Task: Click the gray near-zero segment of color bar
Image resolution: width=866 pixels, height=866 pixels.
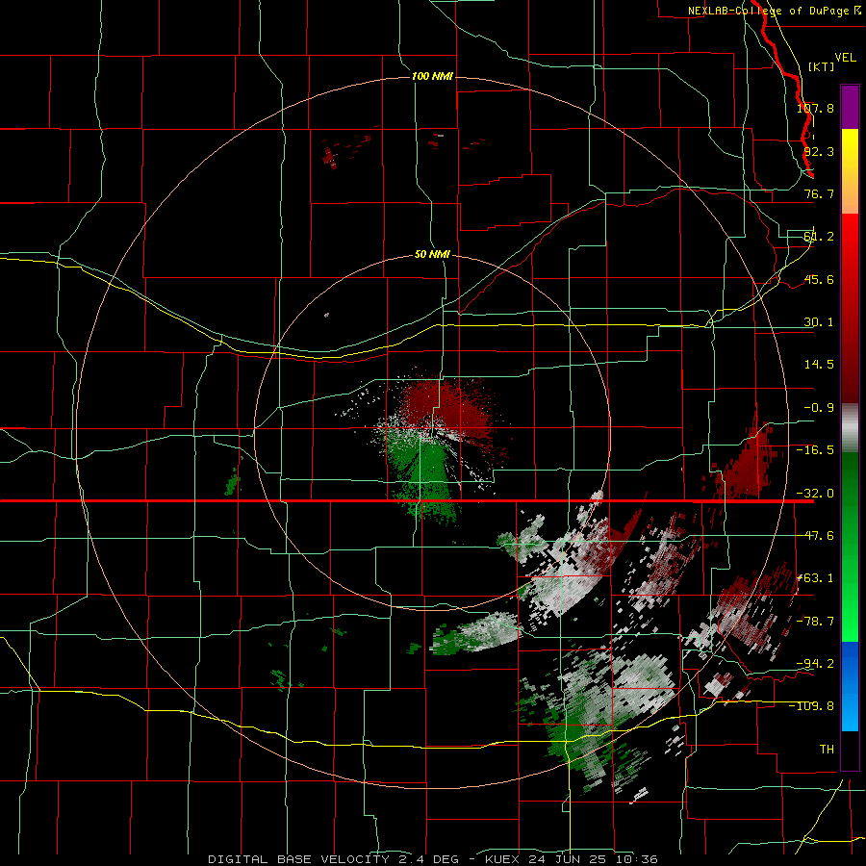Action: (x=850, y=428)
